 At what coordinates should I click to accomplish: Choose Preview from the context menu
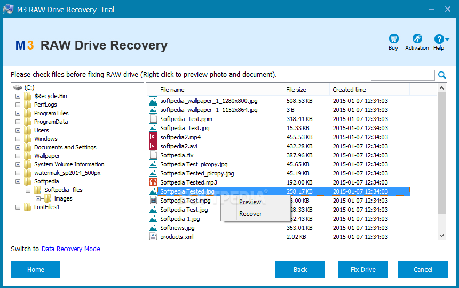pos(250,202)
